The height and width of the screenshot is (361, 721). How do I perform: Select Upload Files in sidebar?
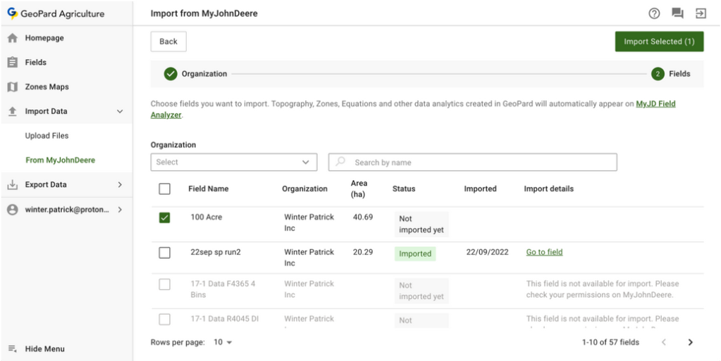(x=47, y=136)
